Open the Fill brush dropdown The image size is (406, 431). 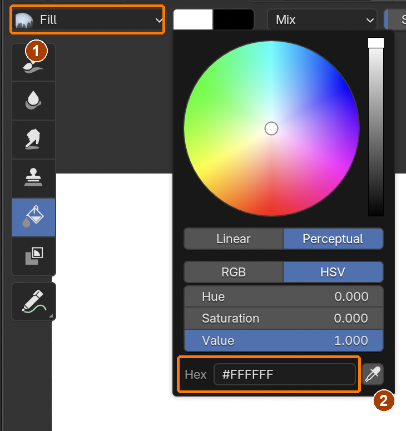[x=87, y=19]
